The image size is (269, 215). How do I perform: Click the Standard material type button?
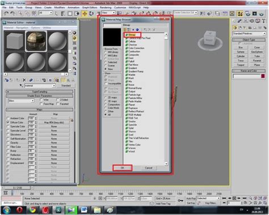[66, 86]
